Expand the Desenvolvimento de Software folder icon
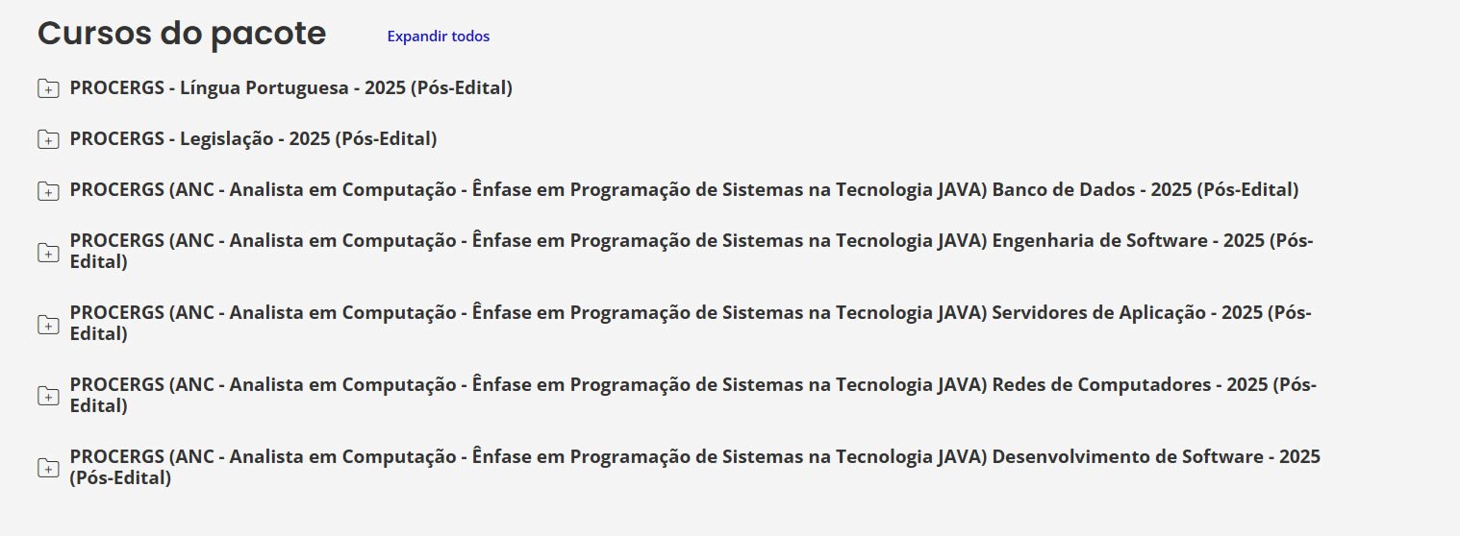The image size is (1460, 536). (x=48, y=468)
